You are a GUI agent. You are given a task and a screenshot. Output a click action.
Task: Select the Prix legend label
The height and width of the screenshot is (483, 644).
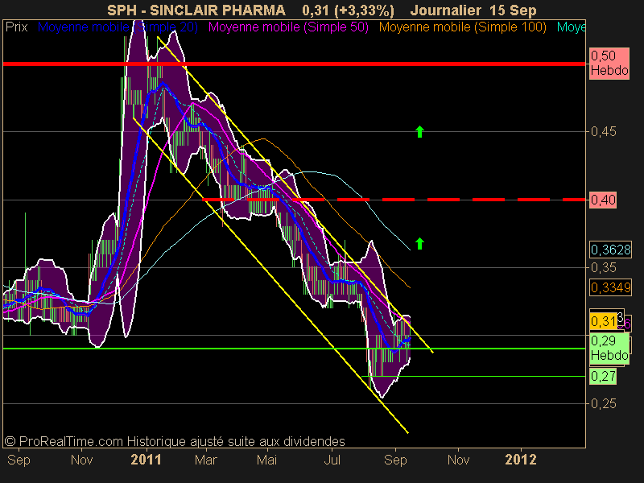pyautogui.click(x=16, y=27)
